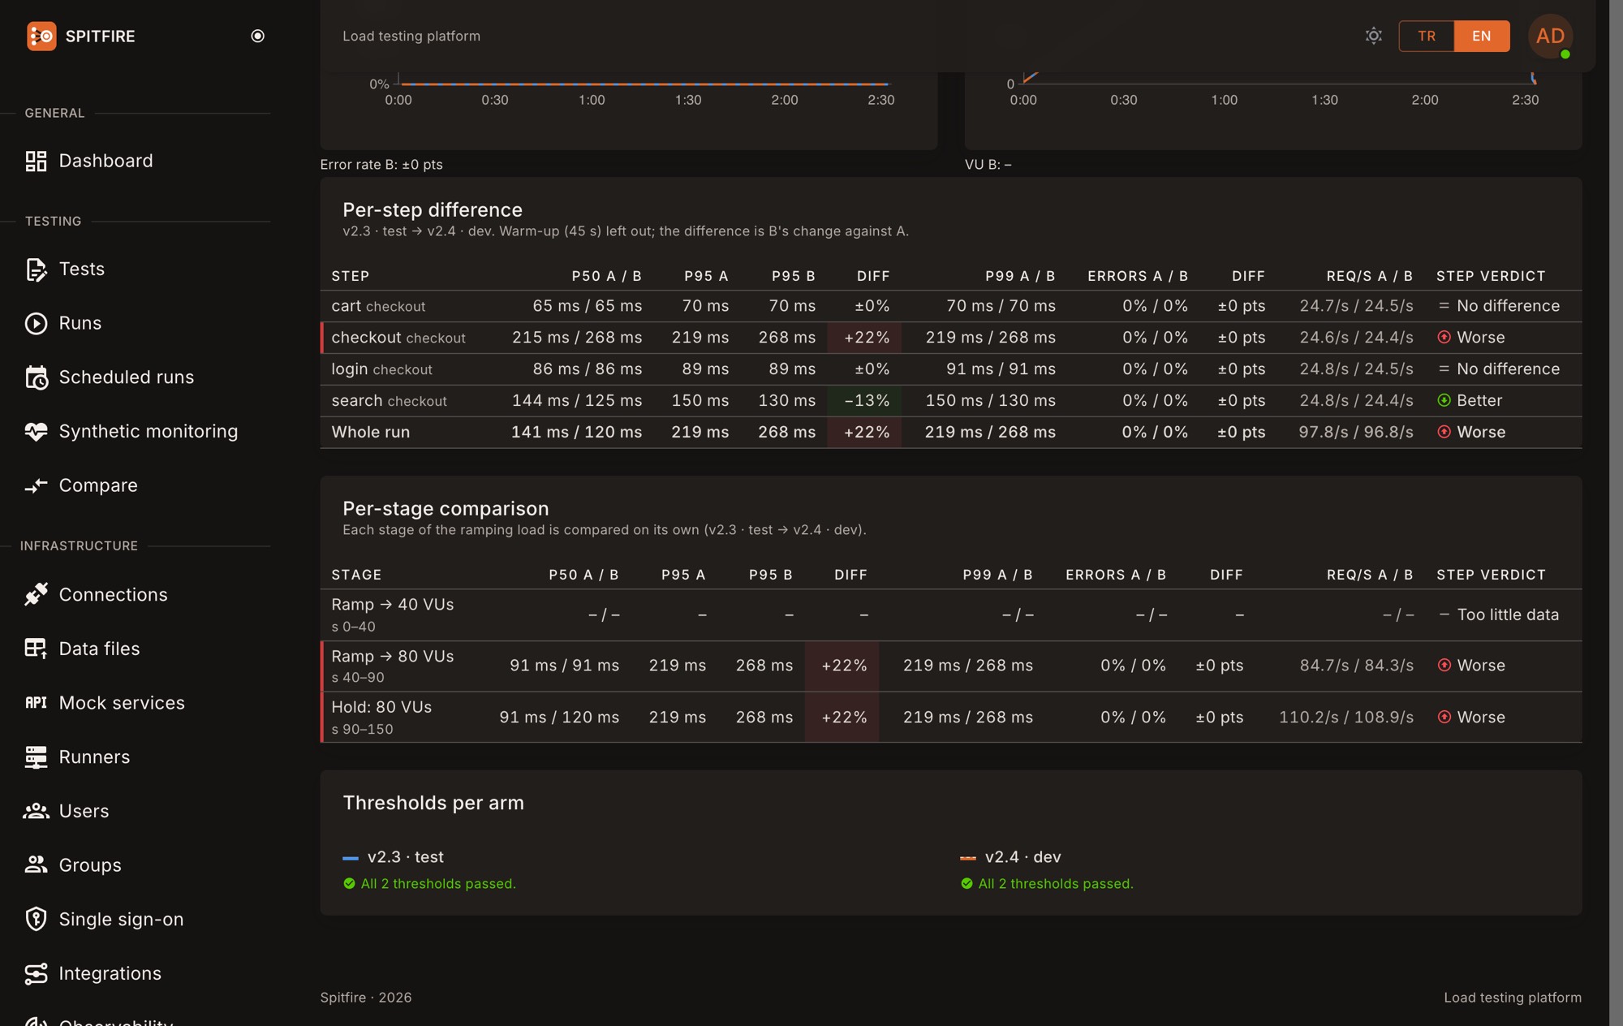This screenshot has width=1623, height=1026.
Task: Switch language to TR
Action: (x=1427, y=36)
